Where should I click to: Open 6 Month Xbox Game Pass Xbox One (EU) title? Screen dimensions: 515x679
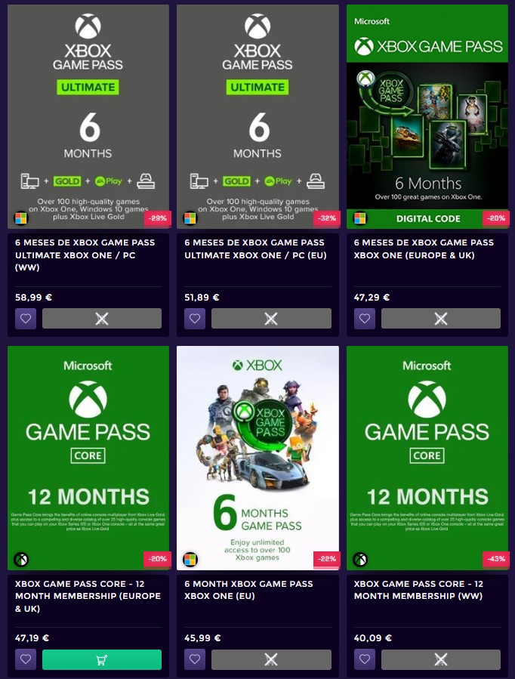pos(248,590)
